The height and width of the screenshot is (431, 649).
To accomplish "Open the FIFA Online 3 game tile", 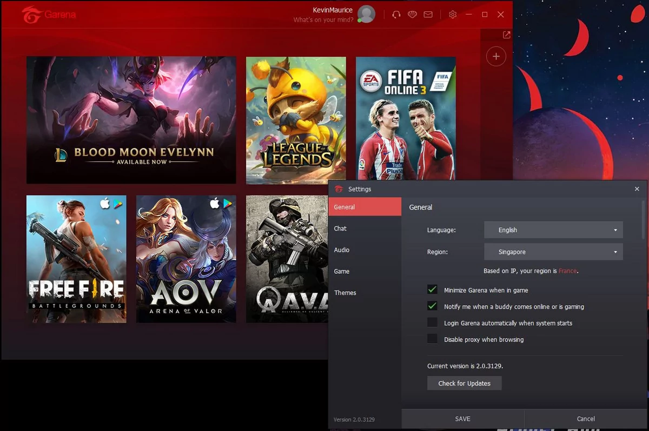I will 406,118.
